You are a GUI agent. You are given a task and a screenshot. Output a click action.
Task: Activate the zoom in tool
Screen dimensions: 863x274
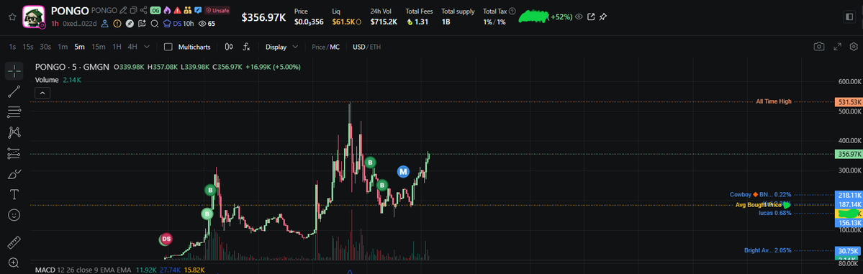14,263
